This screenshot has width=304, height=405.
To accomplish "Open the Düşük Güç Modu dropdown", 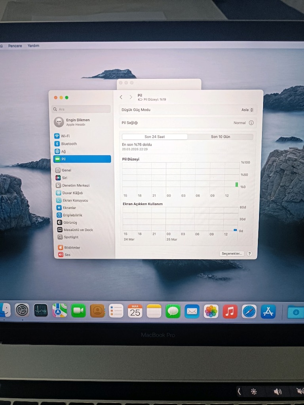I will pyautogui.click(x=247, y=110).
